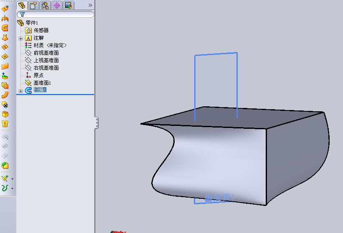Image resolution: width=343 pixels, height=233 pixels.
Task: Click the Reference Geometry tool icon
Action: click(x=5, y=178)
